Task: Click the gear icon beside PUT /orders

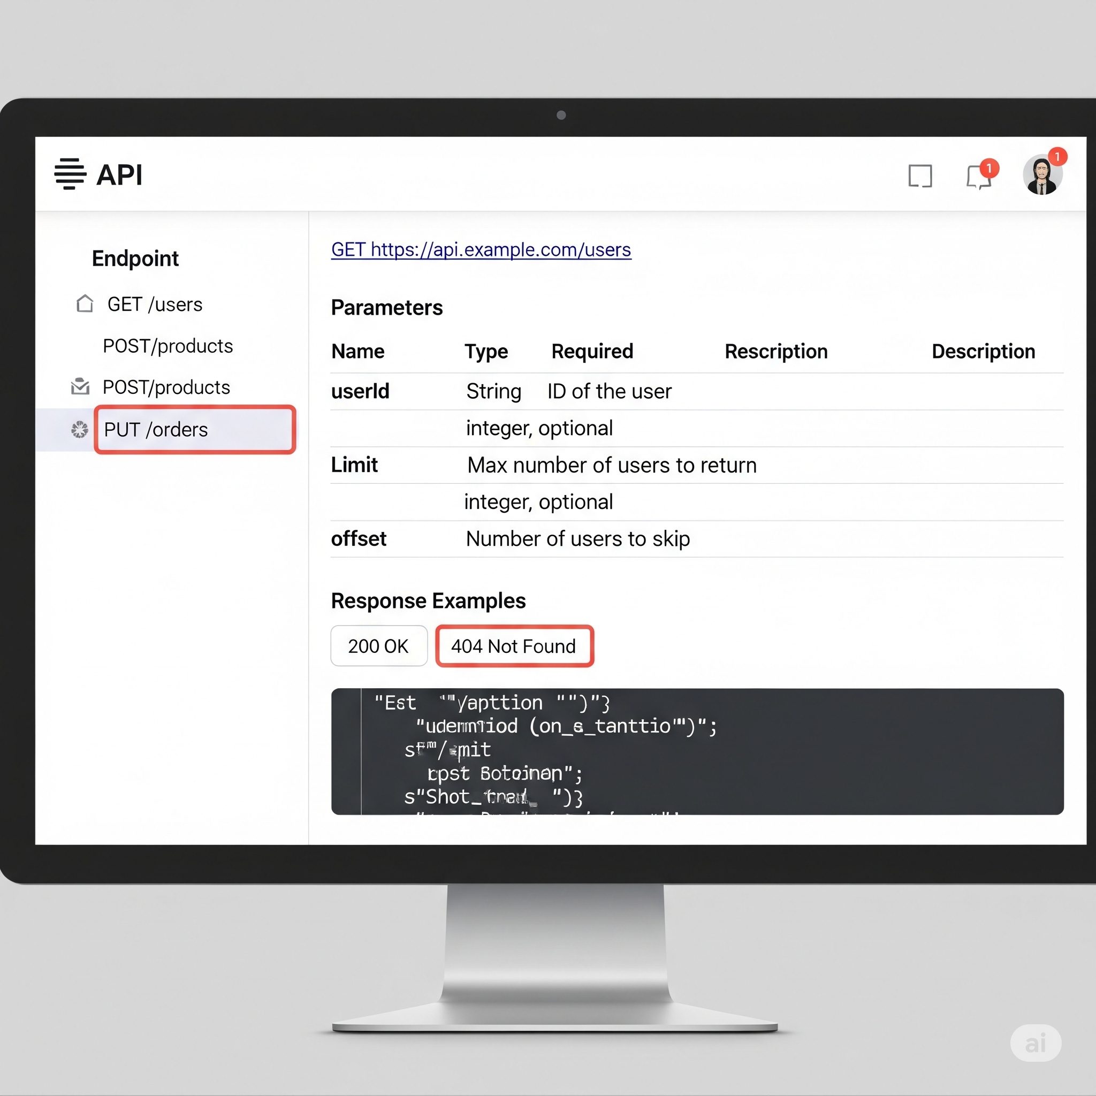Action: tap(79, 429)
